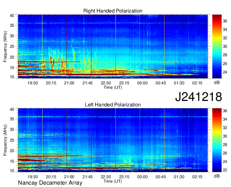
Task: Click 26 dB tick on Left Handed colorbar
Action: pos(225,153)
